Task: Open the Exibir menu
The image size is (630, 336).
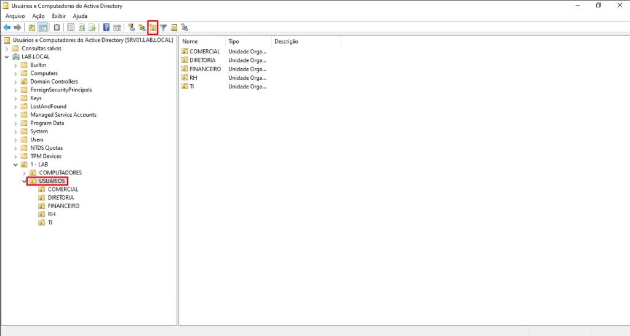Action: (58, 16)
